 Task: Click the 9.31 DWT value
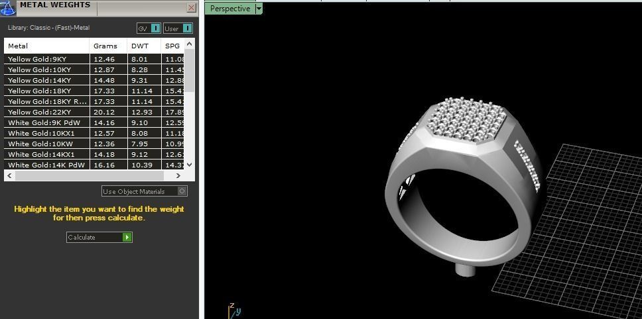coord(139,80)
